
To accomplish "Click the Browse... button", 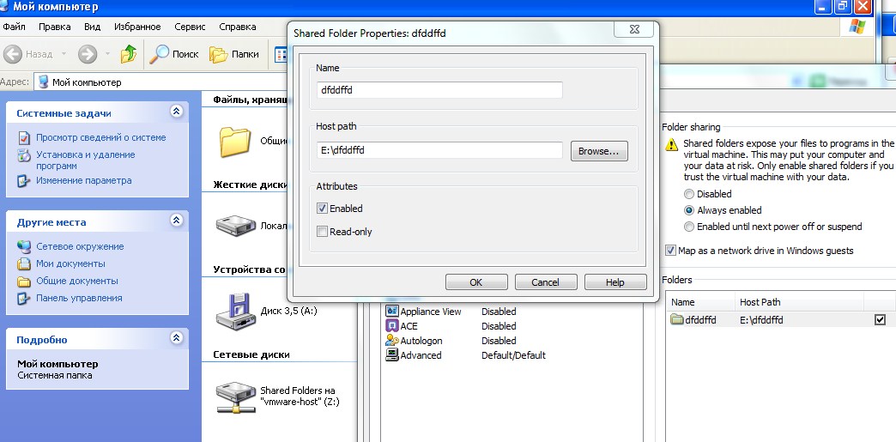I will (599, 151).
